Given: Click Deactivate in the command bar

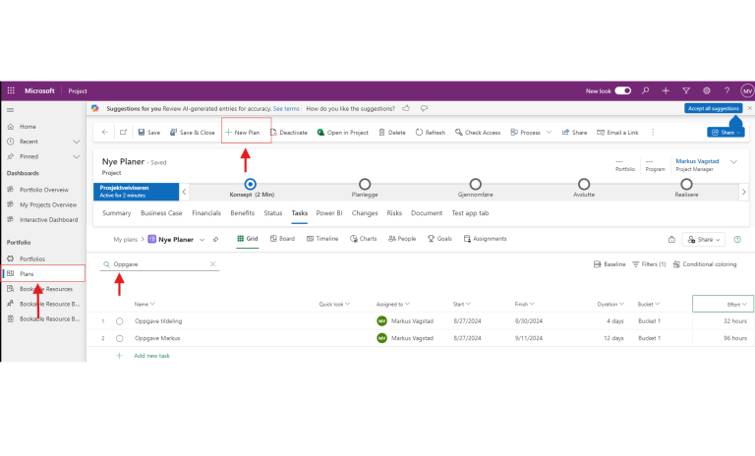Looking at the screenshot, I should coord(289,132).
